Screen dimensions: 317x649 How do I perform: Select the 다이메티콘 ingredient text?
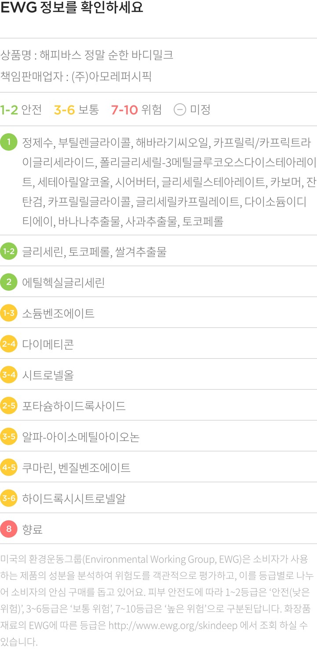(x=48, y=344)
